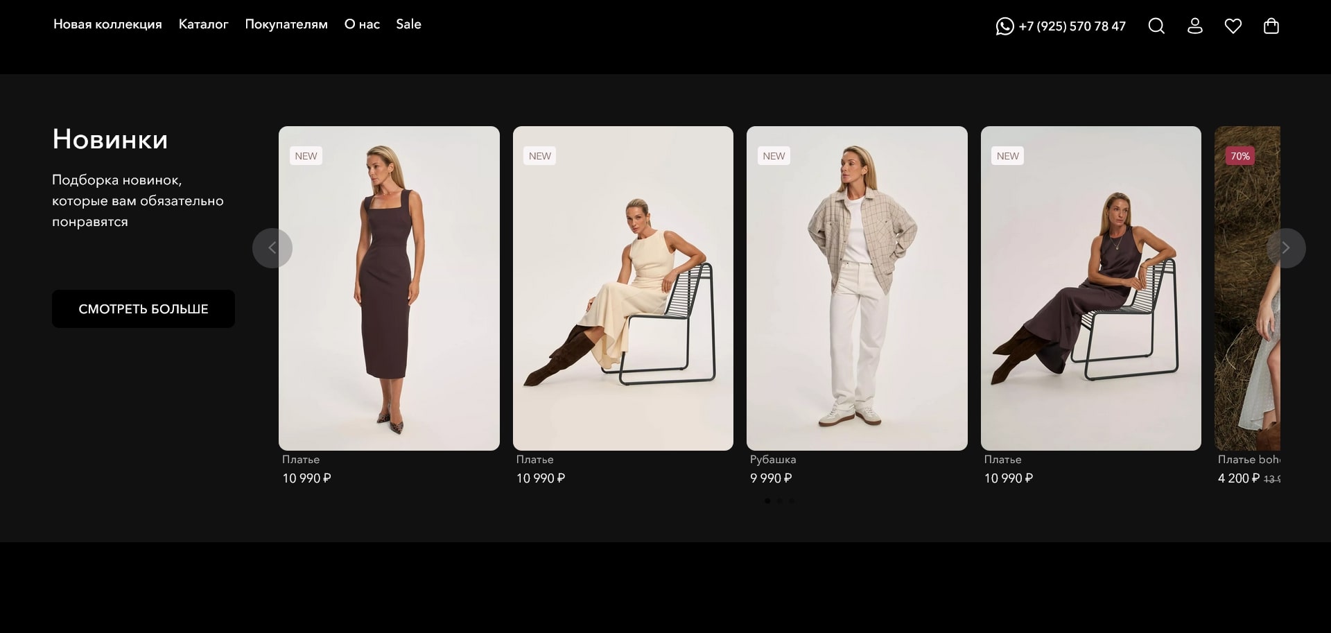Viewport: 1331px width, 633px height.
Task: Select the second carousel pagination dot
Action: 780,501
